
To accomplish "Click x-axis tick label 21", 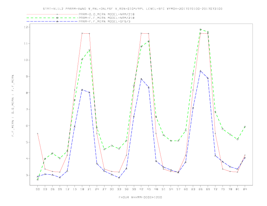I will [x=89, y=189].
